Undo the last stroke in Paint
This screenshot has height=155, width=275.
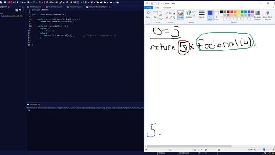156,3
